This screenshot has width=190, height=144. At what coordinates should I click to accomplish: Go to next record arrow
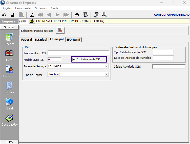[x=58, y=15]
